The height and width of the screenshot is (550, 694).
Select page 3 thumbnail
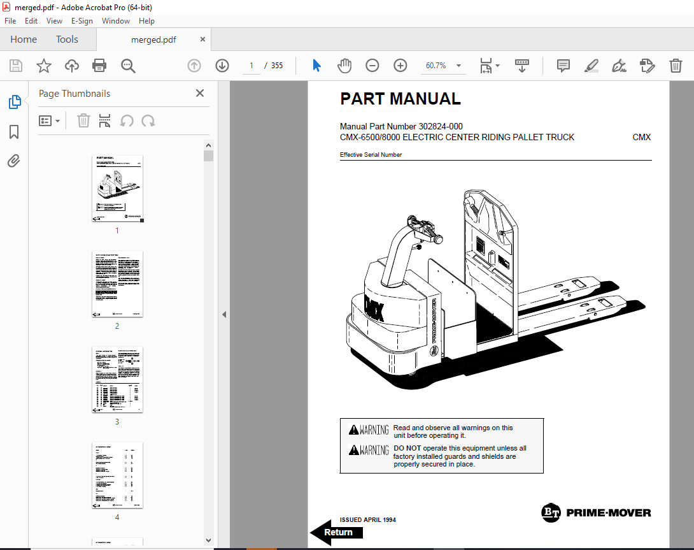[x=117, y=380]
